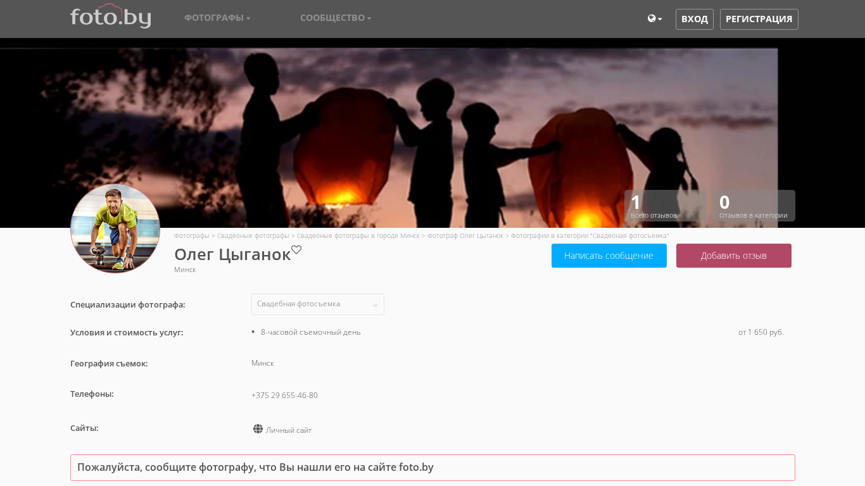The height and width of the screenshot is (486, 865).
Task: Go to Свадебные фотографы breadcrumb
Action: (253, 235)
